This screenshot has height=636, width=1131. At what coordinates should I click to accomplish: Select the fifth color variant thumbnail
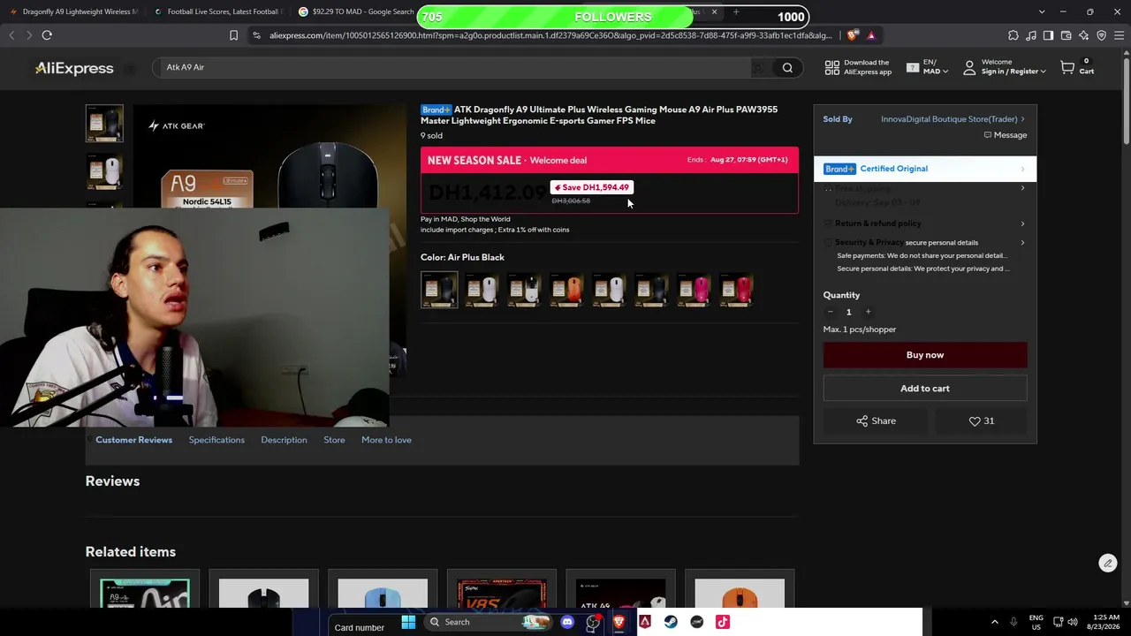(x=609, y=290)
